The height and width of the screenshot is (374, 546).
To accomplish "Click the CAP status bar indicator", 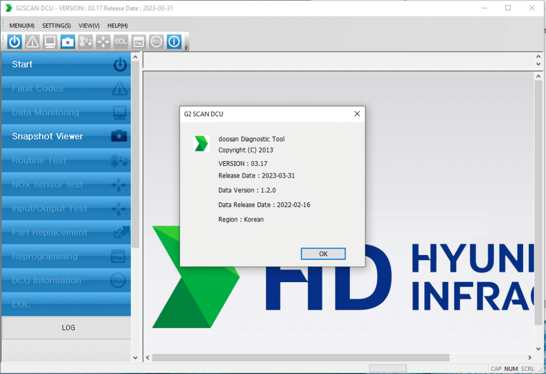I will 496,369.
